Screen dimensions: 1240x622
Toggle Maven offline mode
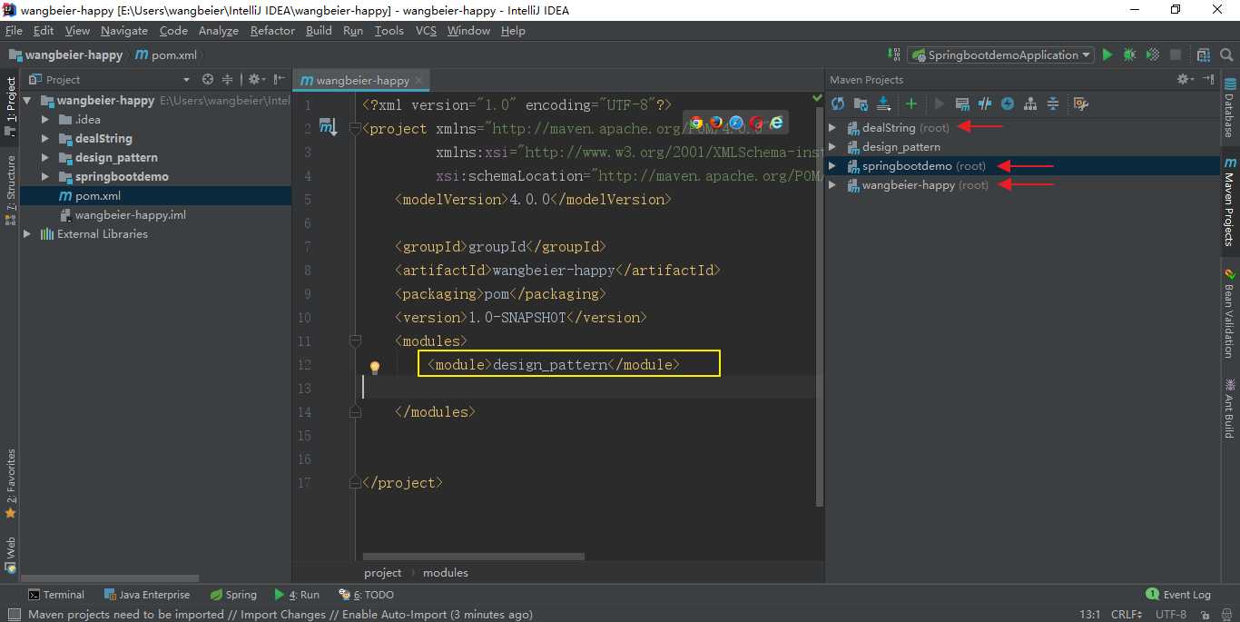[985, 104]
